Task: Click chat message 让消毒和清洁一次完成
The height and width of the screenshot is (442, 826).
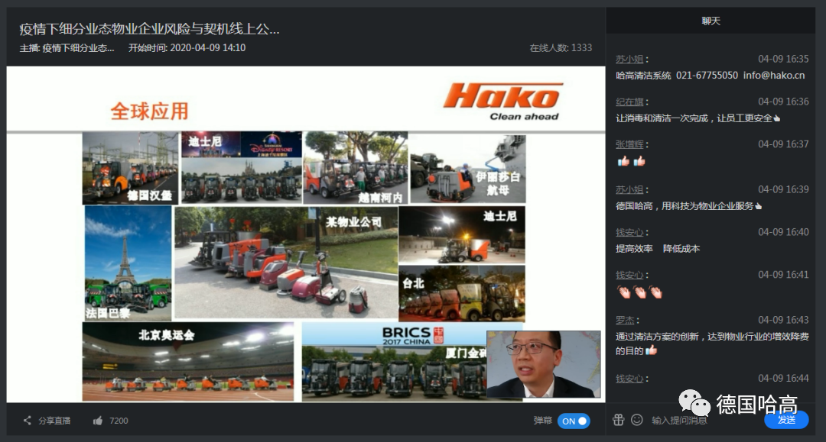Action: tap(698, 118)
